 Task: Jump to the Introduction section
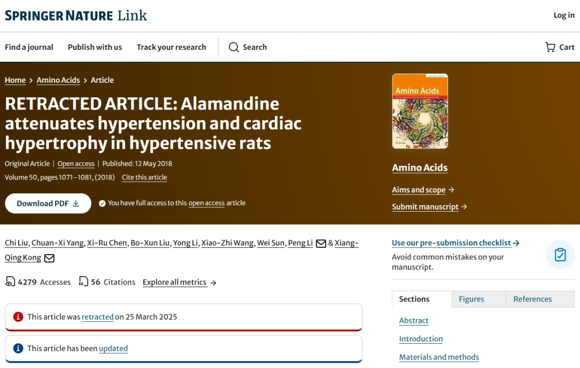tap(421, 339)
